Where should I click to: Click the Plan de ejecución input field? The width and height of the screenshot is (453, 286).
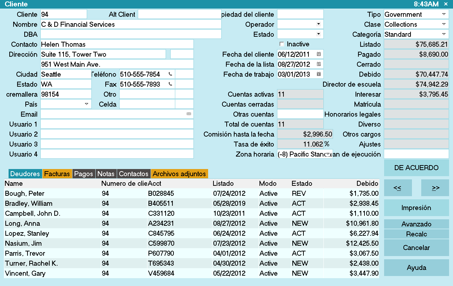pos(417,154)
